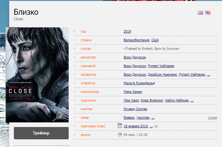Click the слова keywords link
This screenshot has width=222, height=147.
pos(212,117)
